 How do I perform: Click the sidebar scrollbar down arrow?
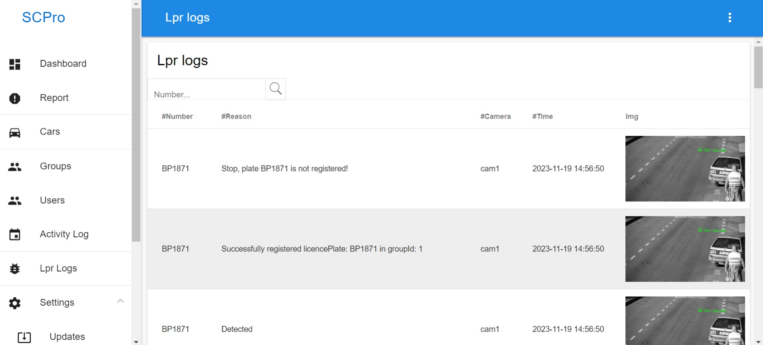click(x=136, y=342)
